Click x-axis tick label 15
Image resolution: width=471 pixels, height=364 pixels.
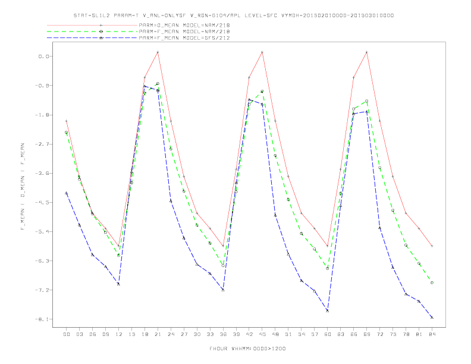[x=131, y=334]
